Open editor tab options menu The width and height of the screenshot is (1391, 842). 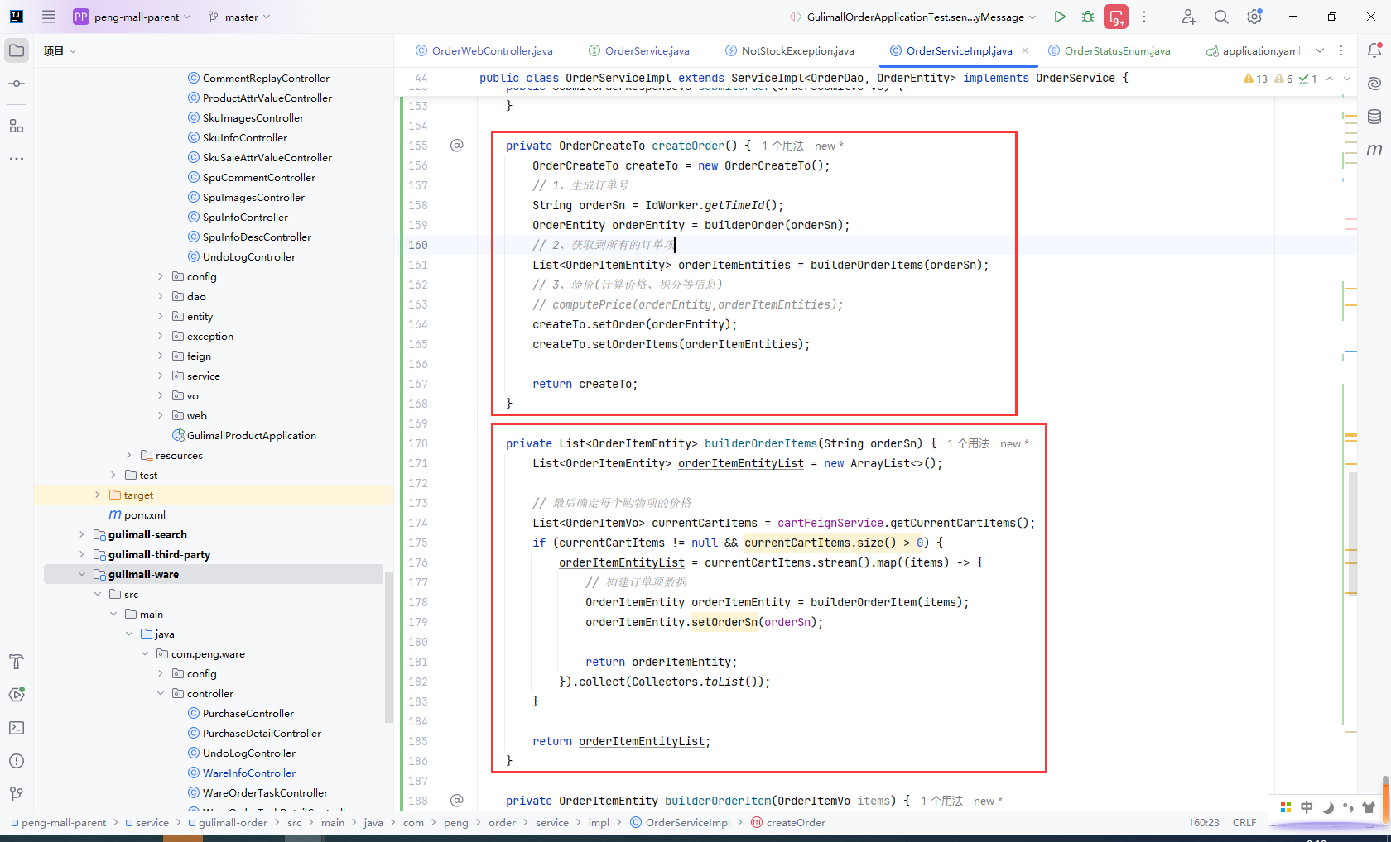click(1341, 50)
